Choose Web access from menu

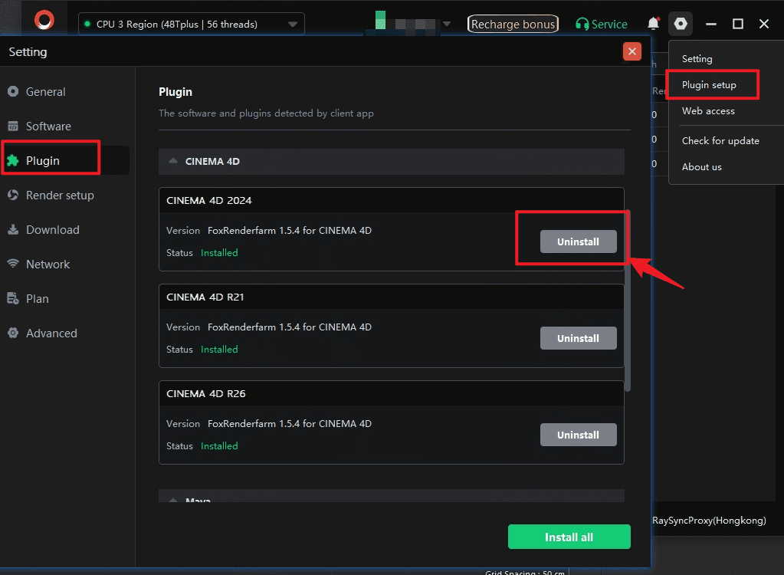click(708, 111)
